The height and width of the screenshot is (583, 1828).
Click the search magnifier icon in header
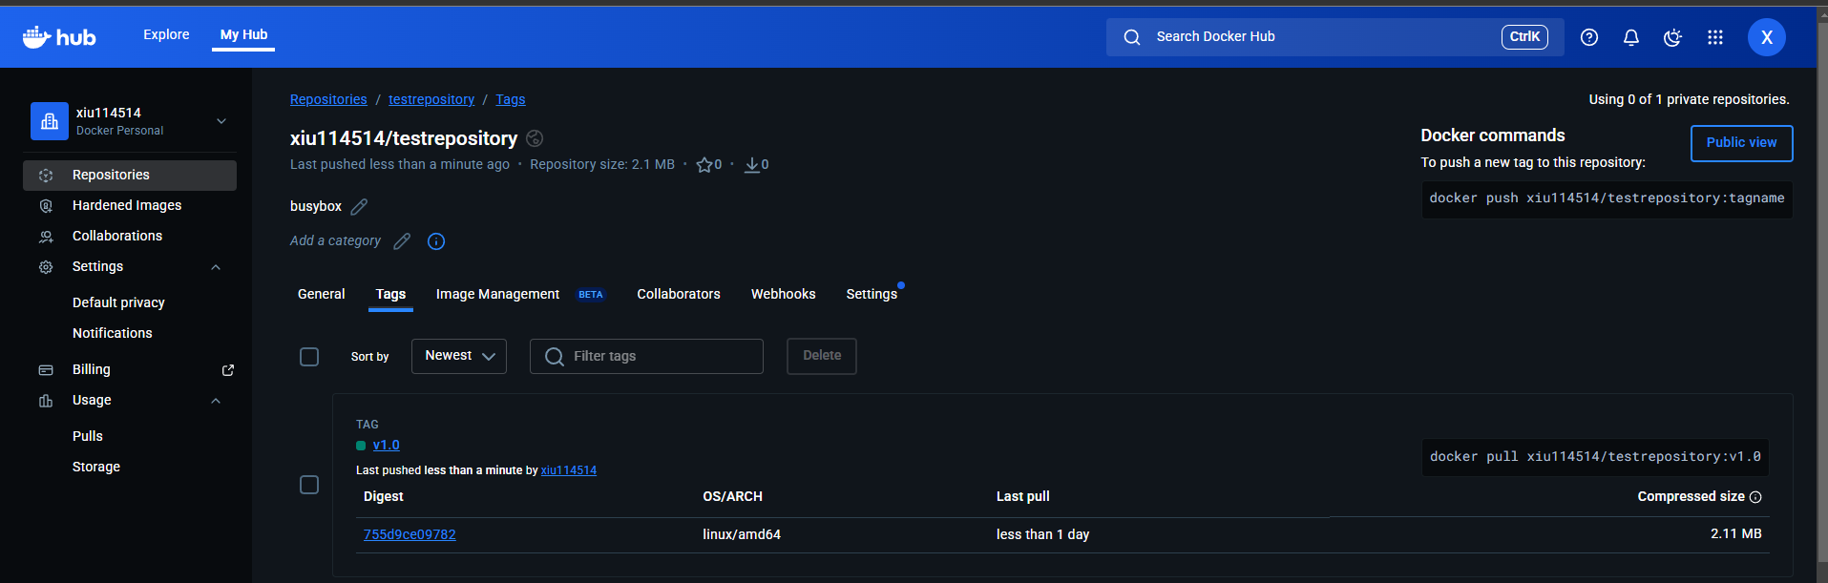[1132, 37]
